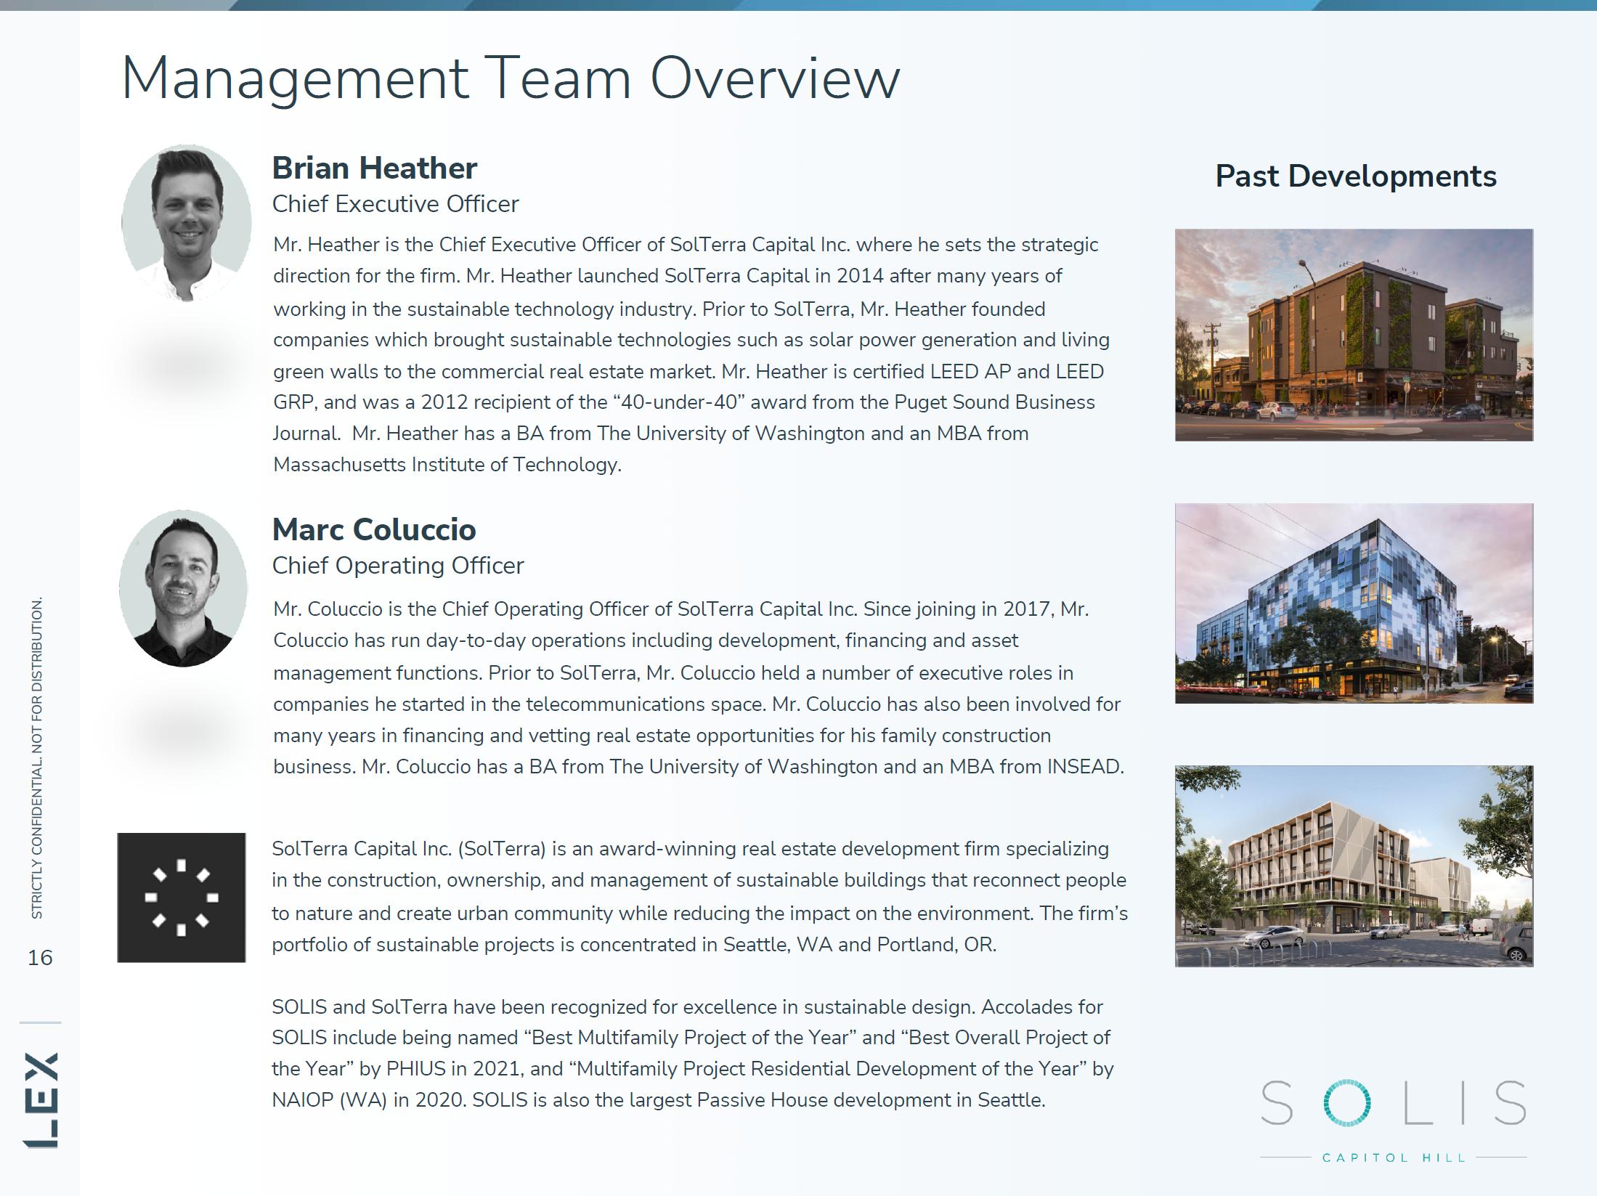Click the SOLIS Capitol Hill logo
The image size is (1597, 1196).
1392,1120
